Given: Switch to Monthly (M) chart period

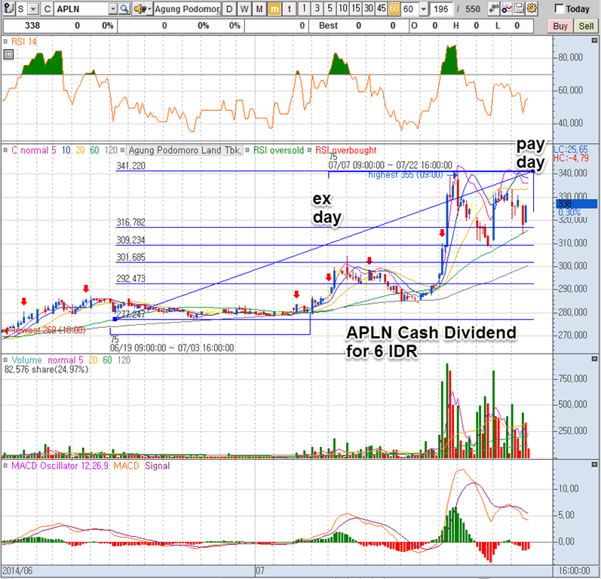Looking at the screenshot, I should tap(259, 9).
